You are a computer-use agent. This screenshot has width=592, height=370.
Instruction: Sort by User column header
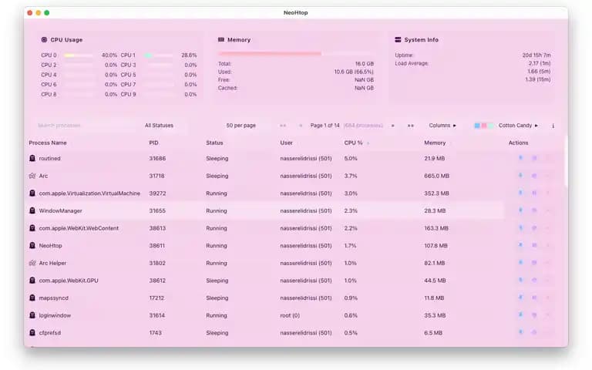[x=286, y=143]
